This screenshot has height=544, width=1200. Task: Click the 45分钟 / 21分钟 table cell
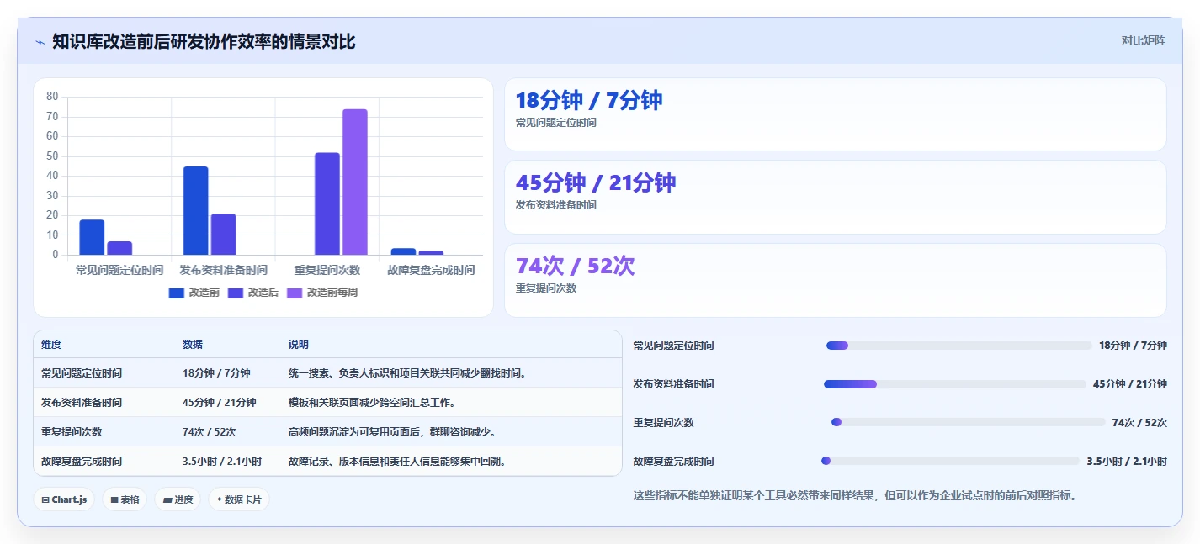(x=220, y=403)
